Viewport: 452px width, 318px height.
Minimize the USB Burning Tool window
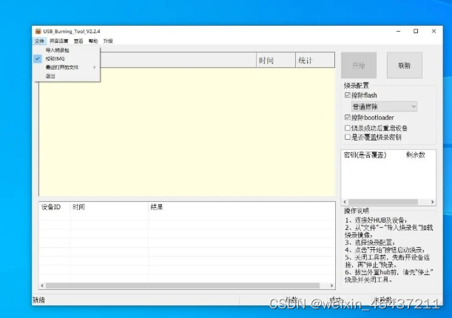point(399,31)
